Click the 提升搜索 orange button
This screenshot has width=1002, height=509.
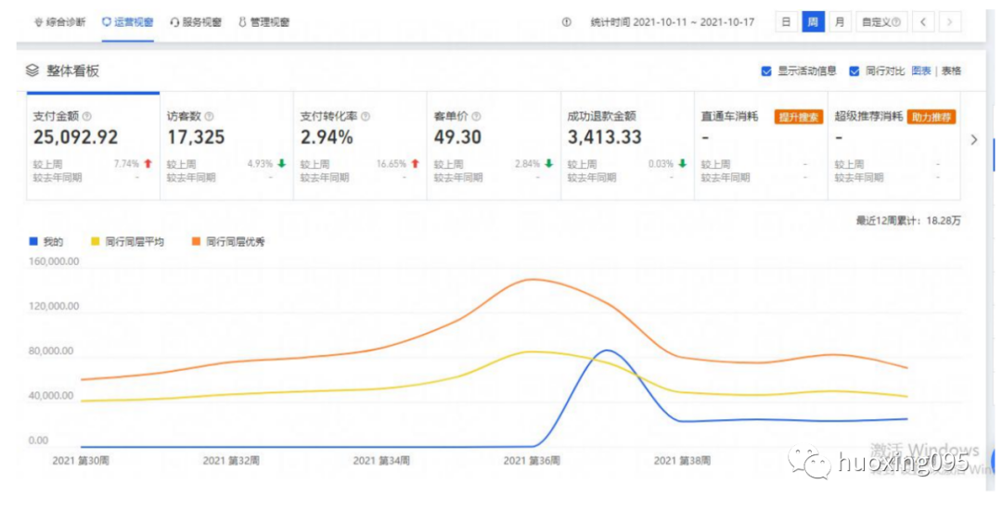(x=797, y=117)
